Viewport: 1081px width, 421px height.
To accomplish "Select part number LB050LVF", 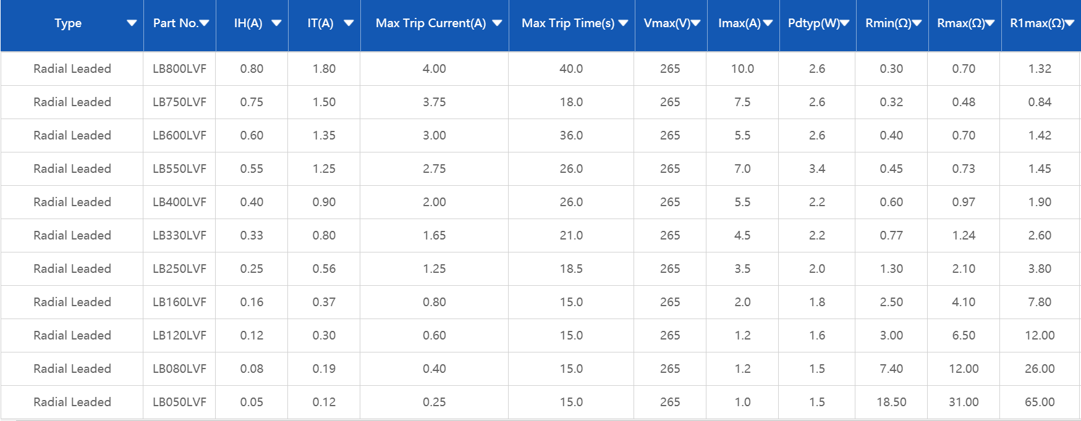I will click(x=179, y=402).
